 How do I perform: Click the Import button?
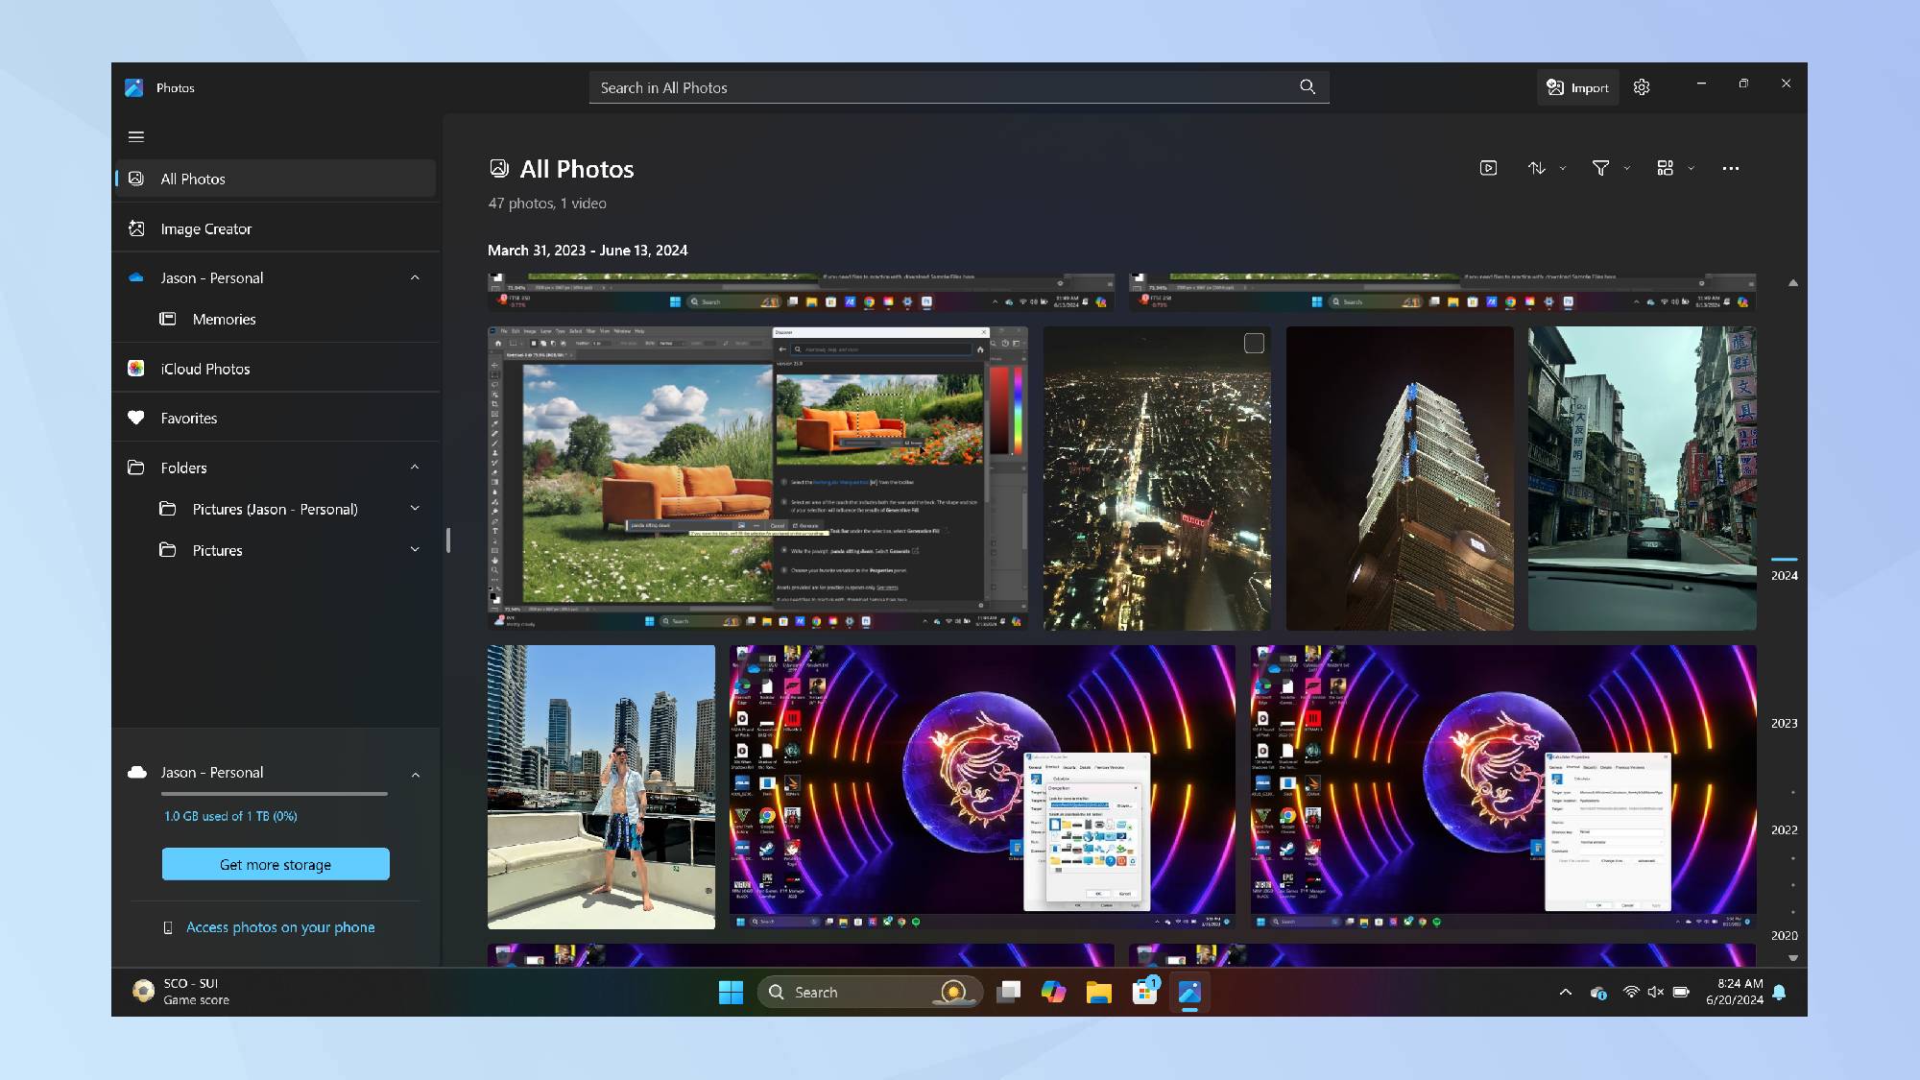[1577, 87]
